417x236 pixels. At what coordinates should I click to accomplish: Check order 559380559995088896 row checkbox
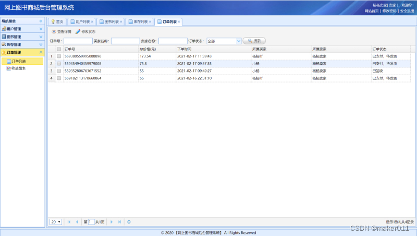point(59,56)
